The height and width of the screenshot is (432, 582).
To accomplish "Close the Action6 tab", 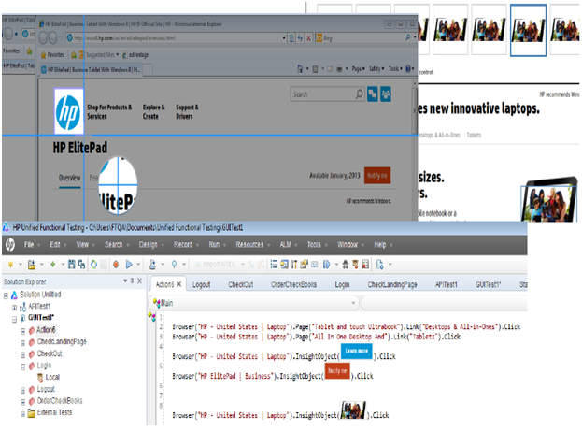I will [179, 284].
